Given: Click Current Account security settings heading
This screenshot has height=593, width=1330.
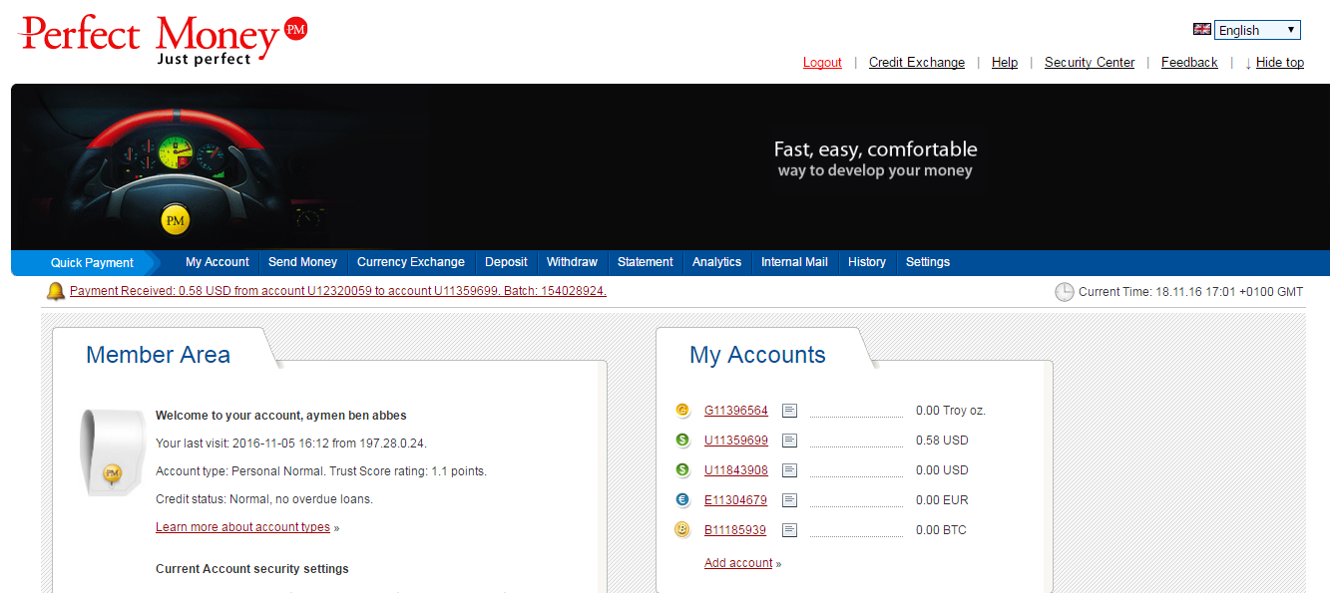Looking at the screenshot, I should tap(252, 569).
